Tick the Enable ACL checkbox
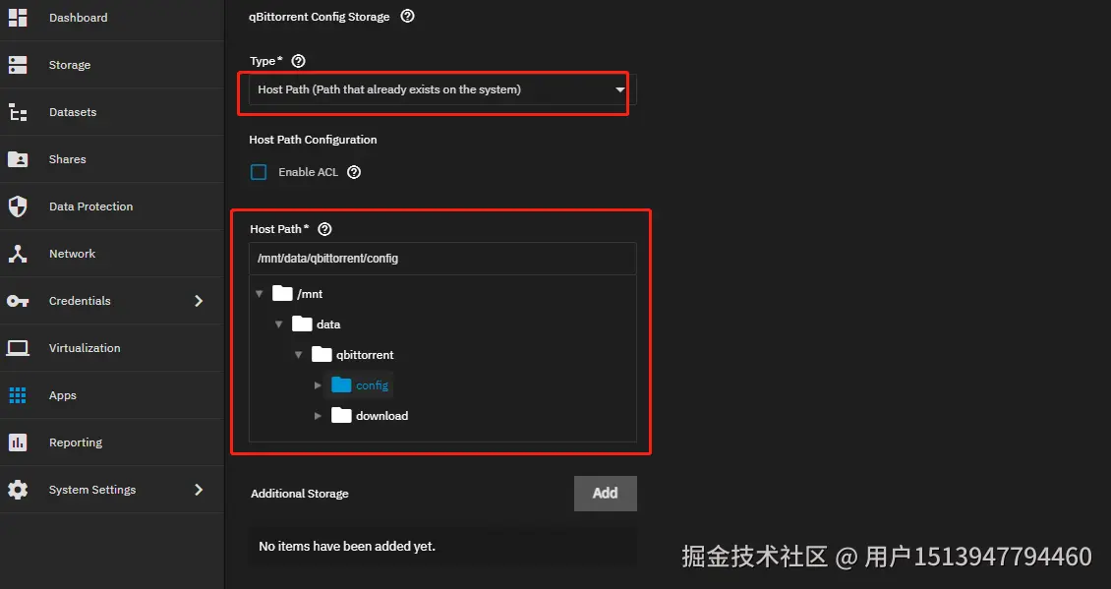 259,172
